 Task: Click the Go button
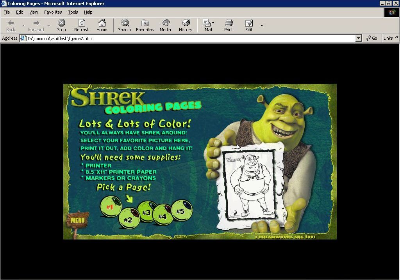click(371, 38)
